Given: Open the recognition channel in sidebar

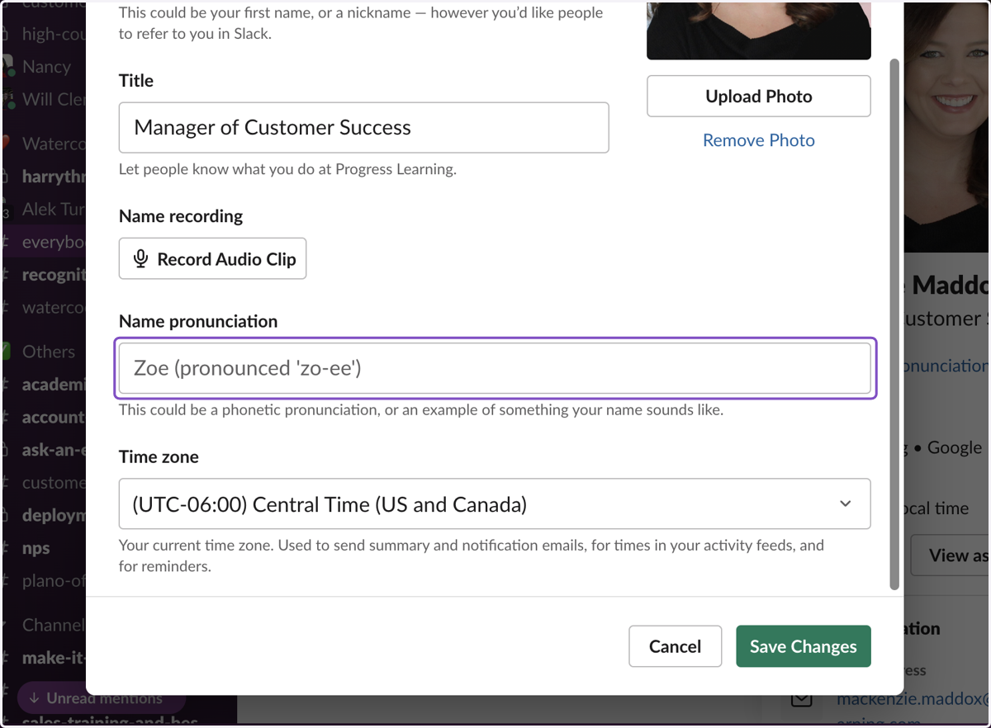Looking at the screenshot, I should (53, 275).
